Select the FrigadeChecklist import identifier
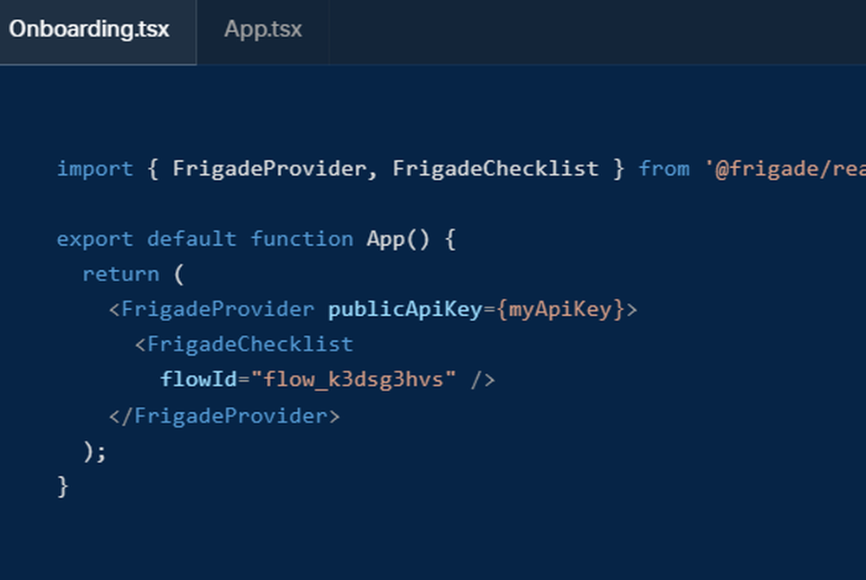This screenshot has height=580, width=866. 495,169
